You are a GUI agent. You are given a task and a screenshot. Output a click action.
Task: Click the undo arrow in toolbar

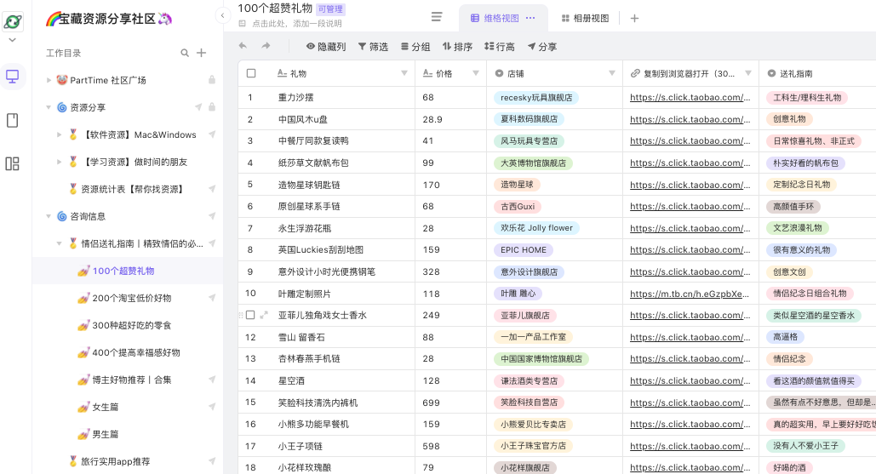click(243, 46)
